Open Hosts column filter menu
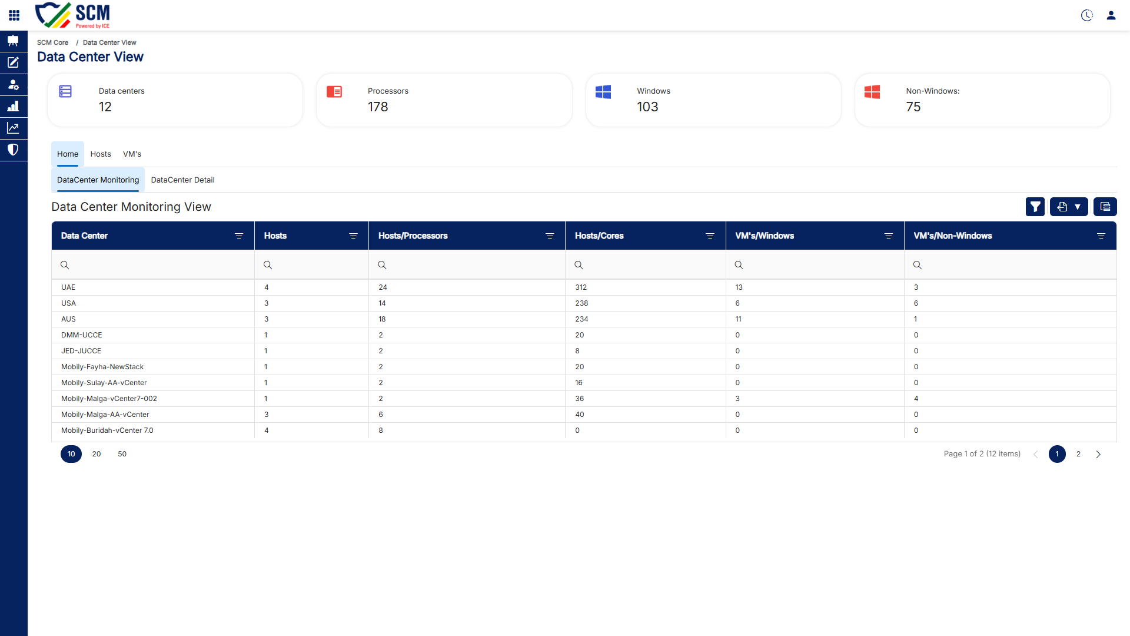This screenshot has width=1130, height=636. click(353, 236)
